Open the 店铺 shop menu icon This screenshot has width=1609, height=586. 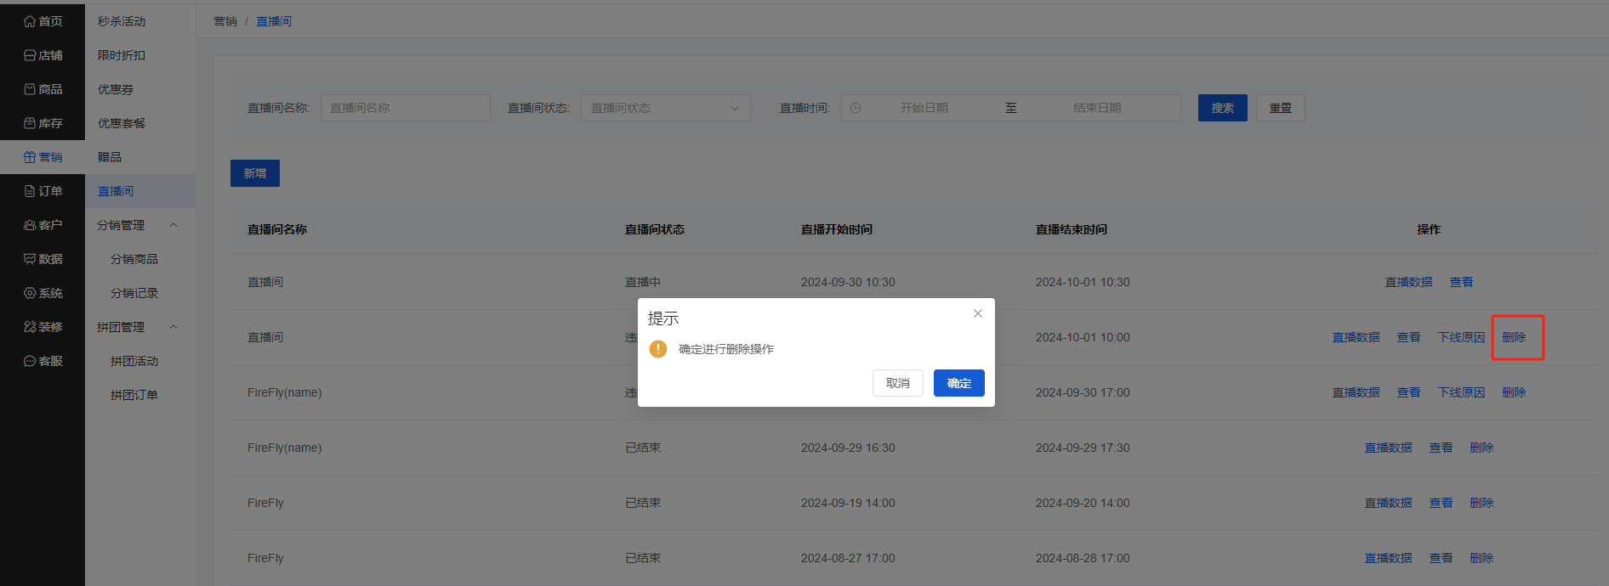(30, 55)
